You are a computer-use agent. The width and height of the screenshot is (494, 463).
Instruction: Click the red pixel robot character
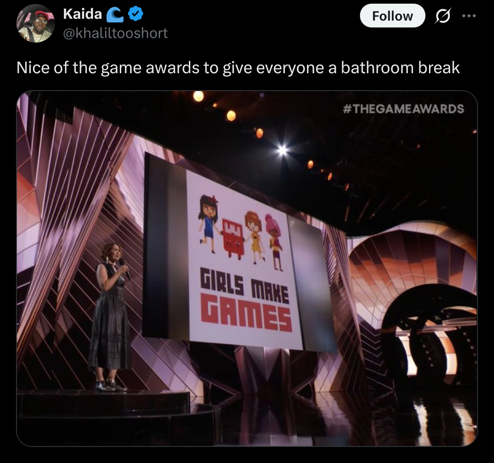pyautogui.click(x=232, y=238)
